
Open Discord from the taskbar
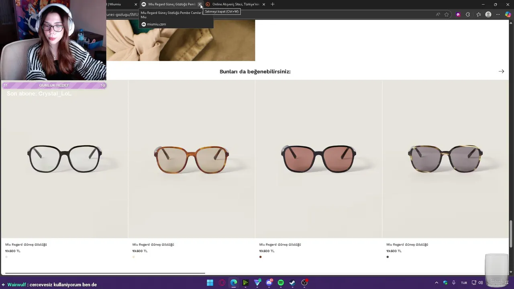pyautogui.click(x=269, y=283)
